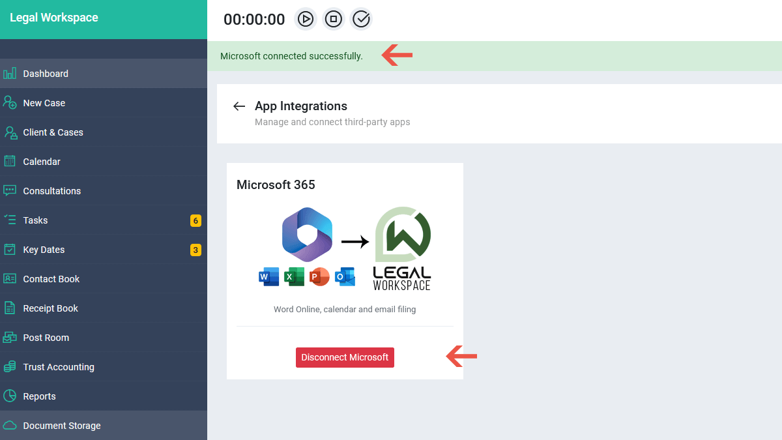The image size is (782, 440).
Task: Click the Consultations speech bubble icon
Action: (10, 191)
